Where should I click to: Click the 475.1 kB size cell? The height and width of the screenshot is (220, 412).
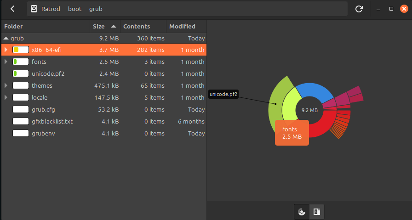tap(106, 85)
